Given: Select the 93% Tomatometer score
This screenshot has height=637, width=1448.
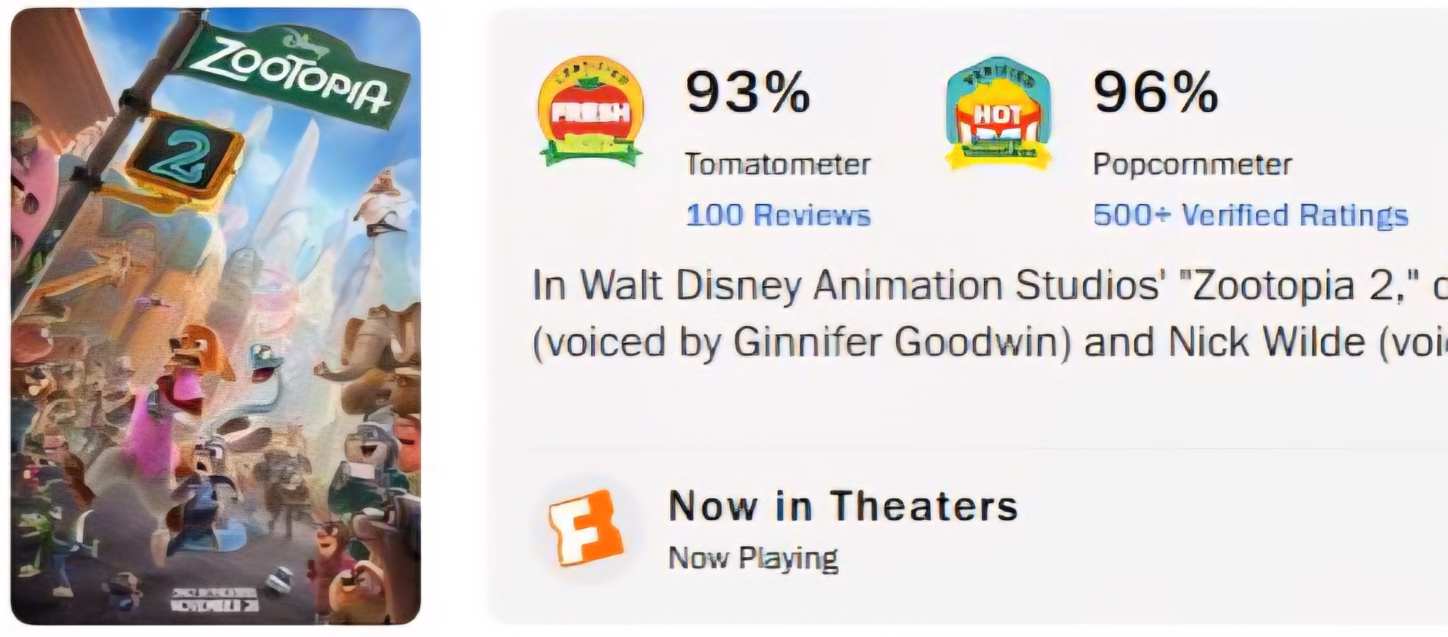Looking at the screenshot, I should (747, 92).
